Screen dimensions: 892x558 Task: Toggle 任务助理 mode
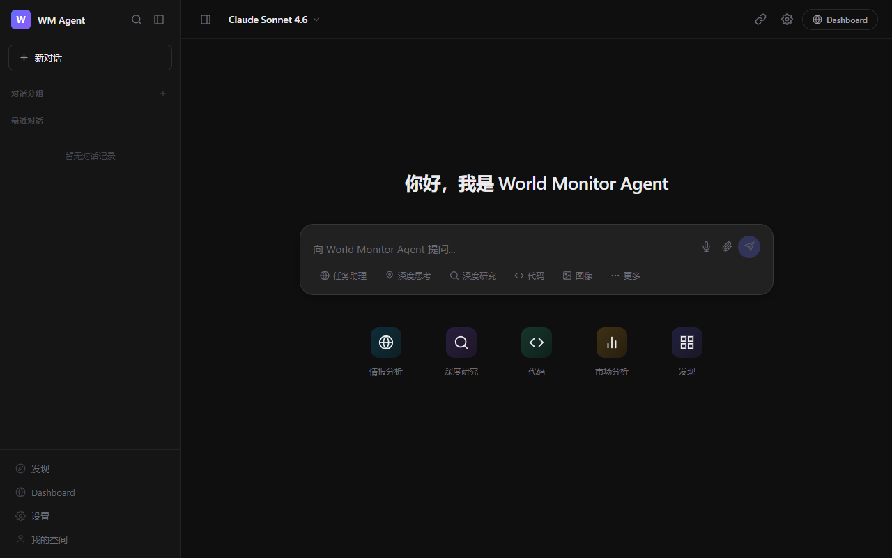click(343, 276)
